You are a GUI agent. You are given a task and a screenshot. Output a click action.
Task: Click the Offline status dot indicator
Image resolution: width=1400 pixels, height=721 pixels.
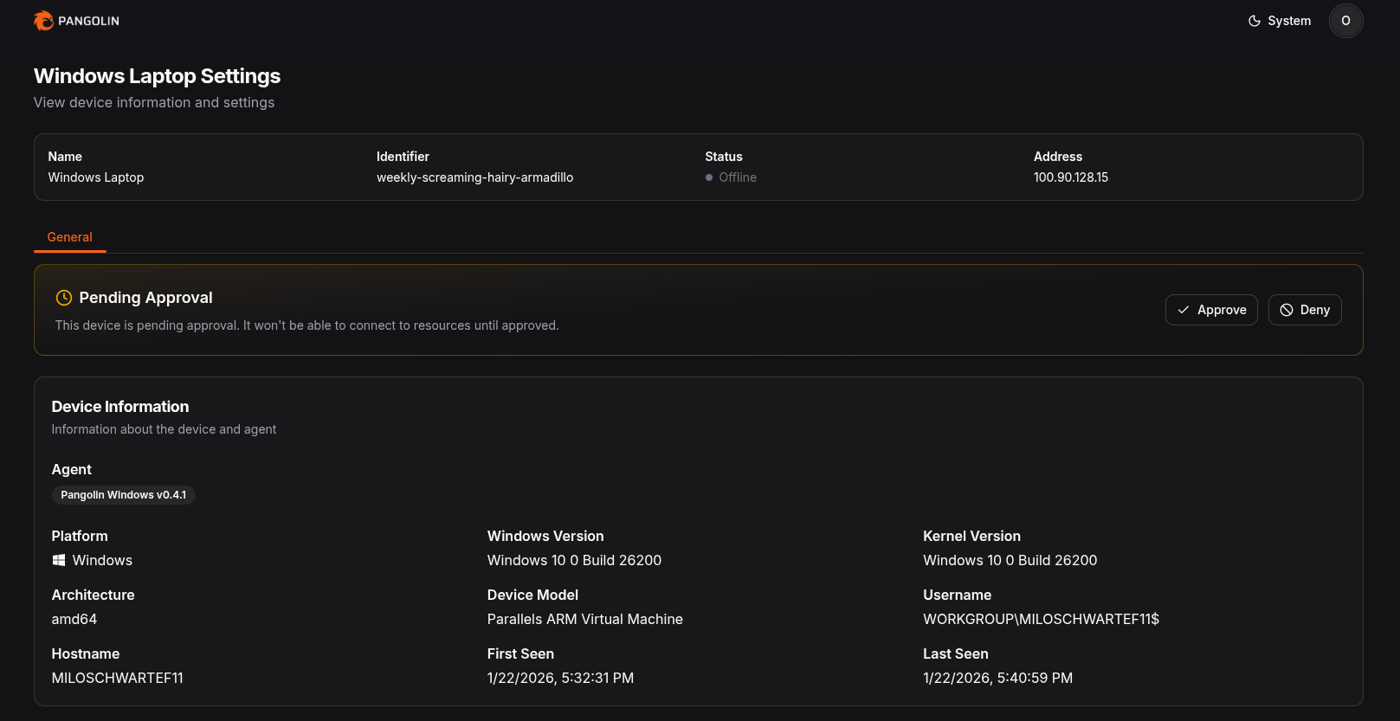click(x=709, y=177)
